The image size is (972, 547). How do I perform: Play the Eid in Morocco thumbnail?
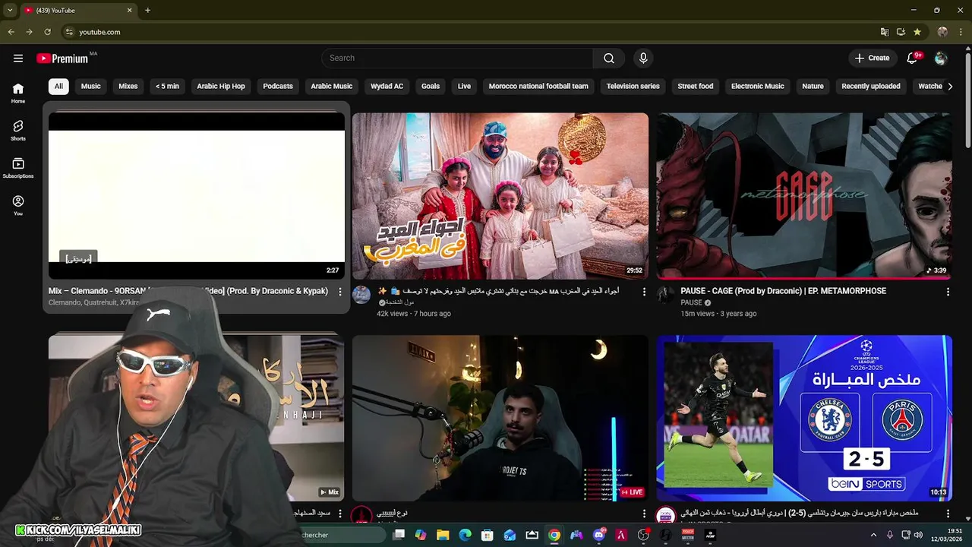(x=500, y=196)
